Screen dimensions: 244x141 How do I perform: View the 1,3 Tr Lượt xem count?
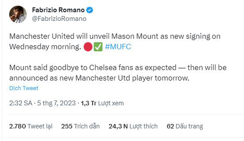(102, 103)
